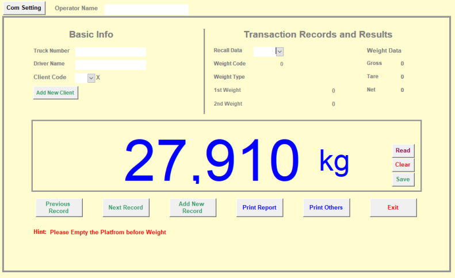Image resolution: width=455 pixels, height=278 pixels.
Task: Exit the weighing application
Action: (393, 207)
